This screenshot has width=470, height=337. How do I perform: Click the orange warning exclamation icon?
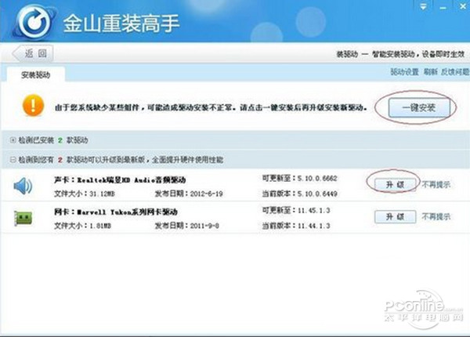pyautogui.click(x=33, y=105)
